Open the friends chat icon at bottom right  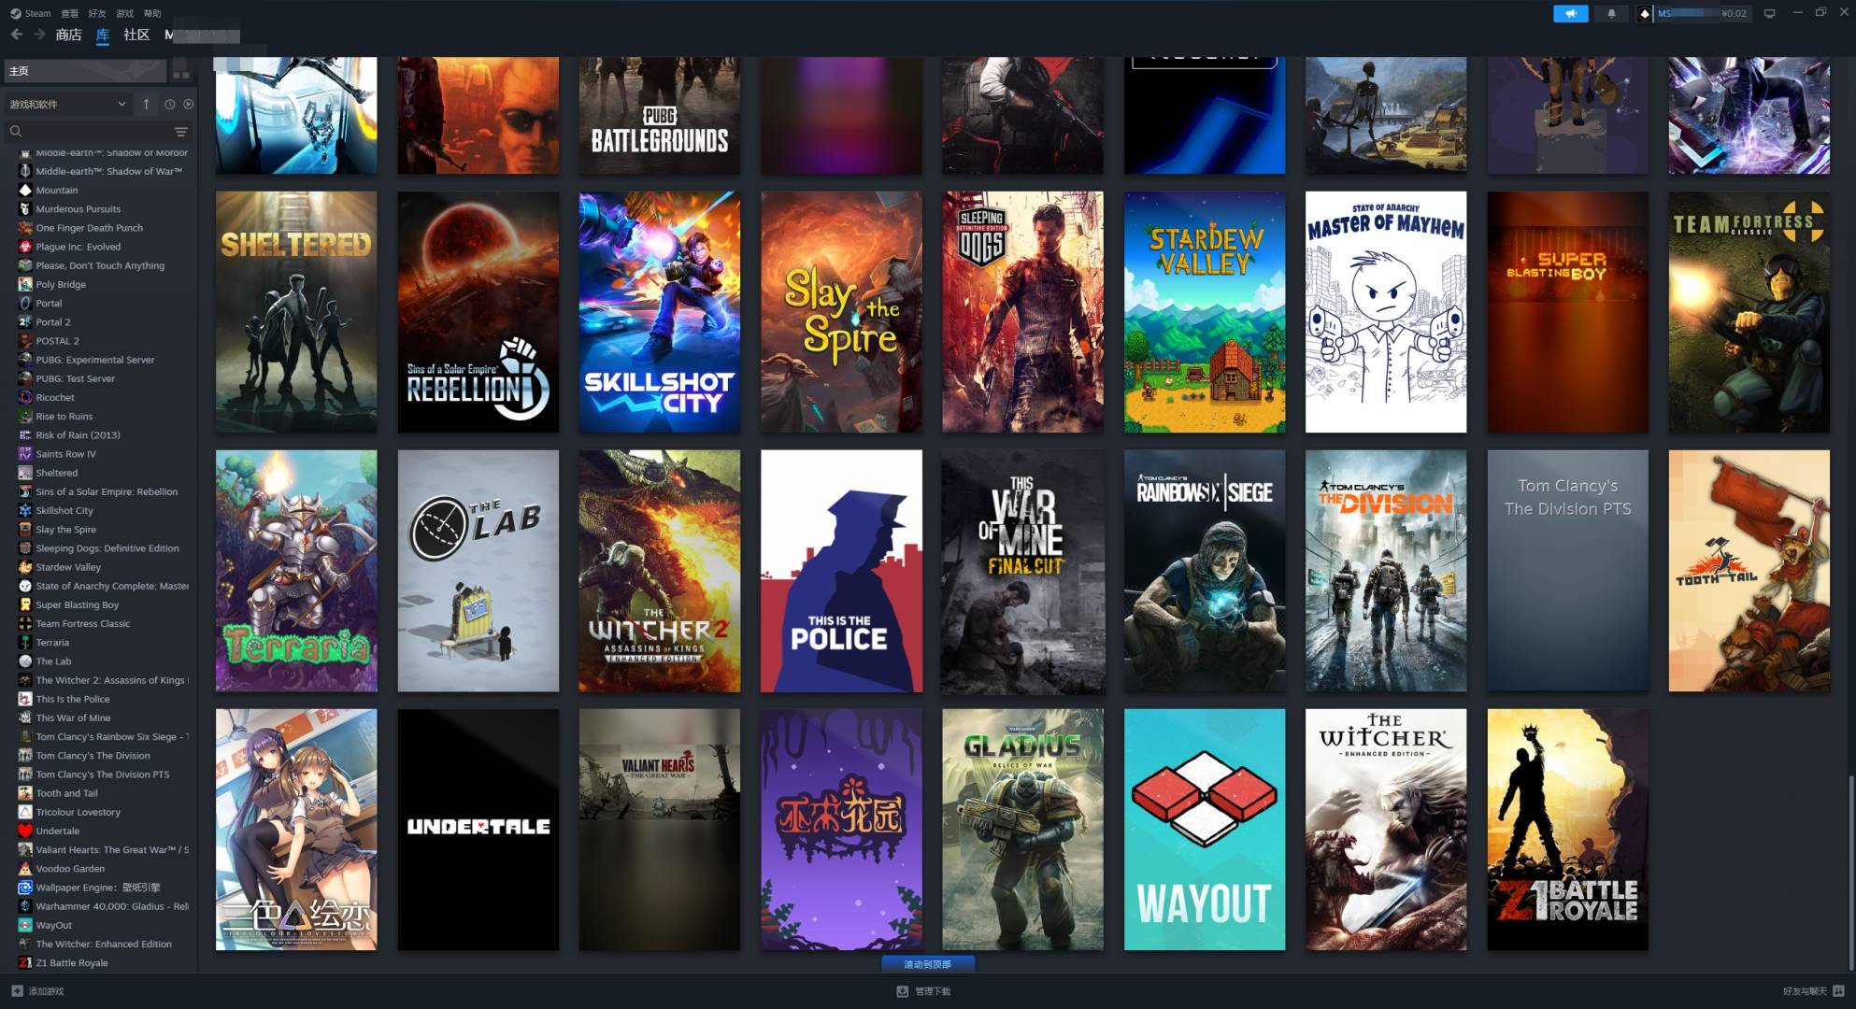tap(1838, 990)
